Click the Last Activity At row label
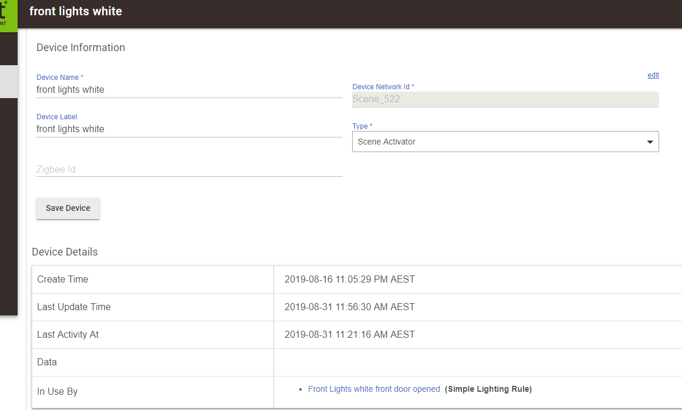682x410 pixels. click(68, 335)
